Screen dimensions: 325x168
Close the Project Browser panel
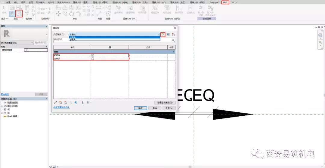[x=46, y=99]
